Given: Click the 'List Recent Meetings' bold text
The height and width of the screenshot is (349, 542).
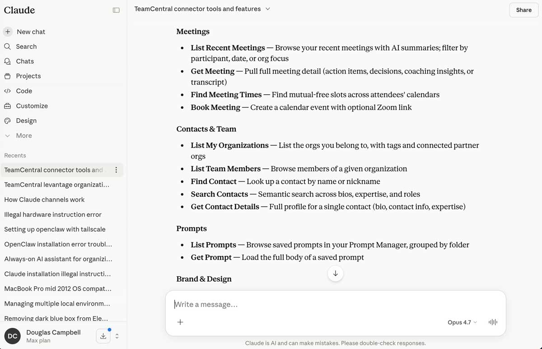Looking at the screenshot, I should pyautogui.click(x=228, y=48).
